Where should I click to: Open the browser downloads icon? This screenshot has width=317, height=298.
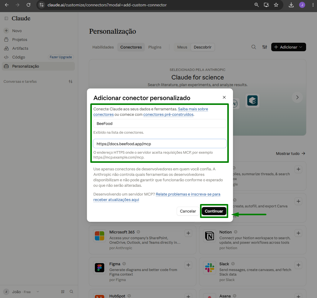(291, 5)
